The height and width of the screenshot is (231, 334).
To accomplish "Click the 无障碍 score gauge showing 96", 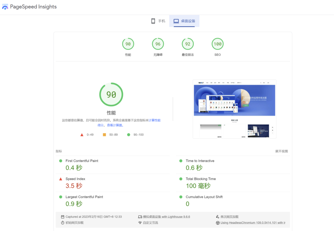I will (158, 44).
